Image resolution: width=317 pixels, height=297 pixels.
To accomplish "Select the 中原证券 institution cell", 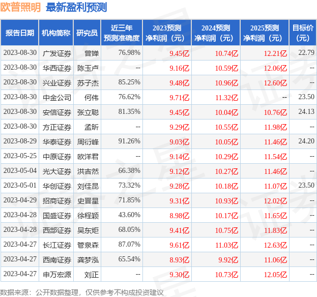I will click(x=57, y=157).
